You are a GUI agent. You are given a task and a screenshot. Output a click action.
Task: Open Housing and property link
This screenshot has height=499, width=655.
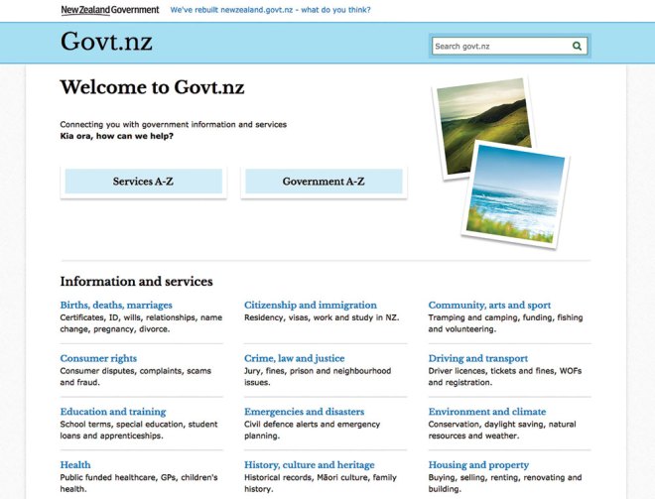point(478,464)
